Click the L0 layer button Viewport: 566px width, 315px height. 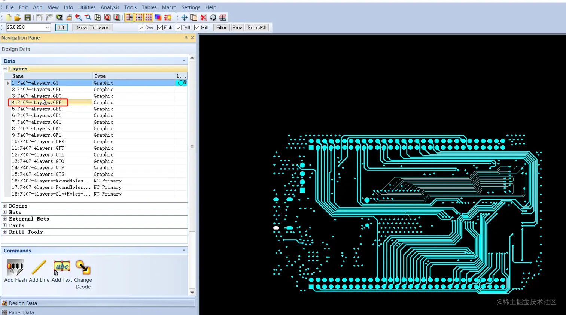point(61,27)
